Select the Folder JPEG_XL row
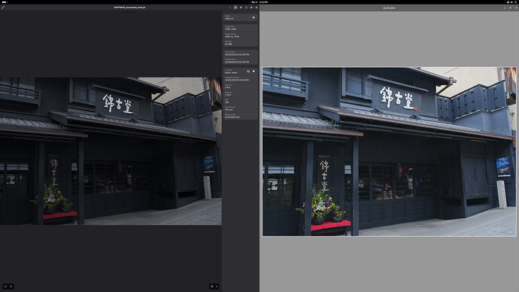The image size is (519, 292). [x=240, y=17]
